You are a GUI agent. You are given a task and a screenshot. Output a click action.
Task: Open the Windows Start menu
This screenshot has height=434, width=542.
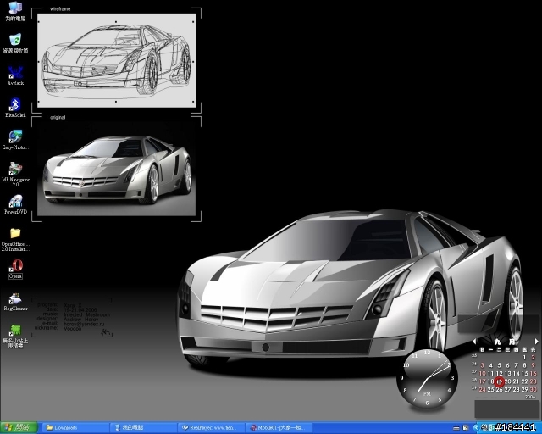pyautogui.click(x=19, y=427)
